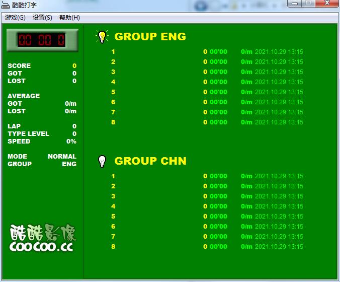This screenshot has height=282, width=340.
Task: Open the 帮助(H) menu
Action: 69,18
